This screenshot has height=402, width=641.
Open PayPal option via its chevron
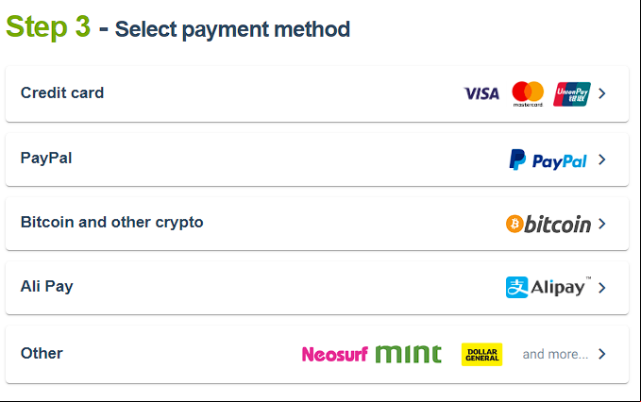point(601,159)
